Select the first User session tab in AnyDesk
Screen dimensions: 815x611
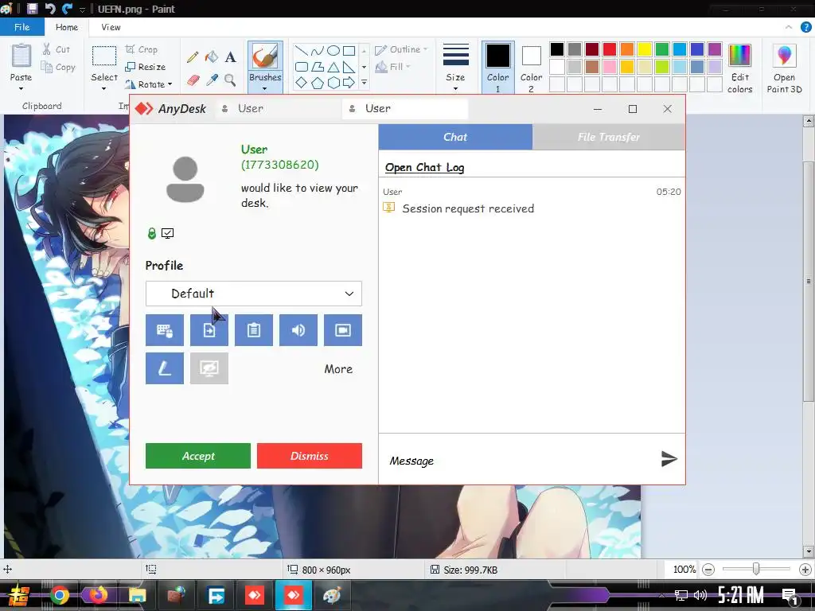click(x=278, y=108)
